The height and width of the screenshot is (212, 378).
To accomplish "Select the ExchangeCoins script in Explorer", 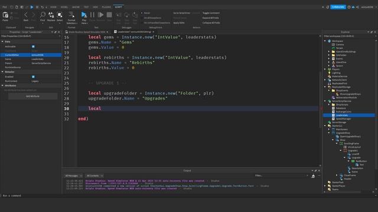I will click(343, 112).
